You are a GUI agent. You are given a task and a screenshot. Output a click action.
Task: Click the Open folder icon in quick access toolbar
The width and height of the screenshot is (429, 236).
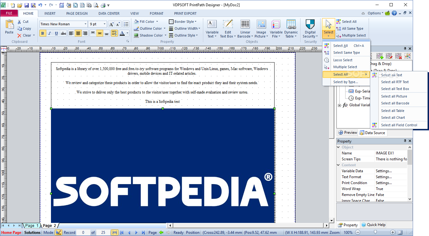pos(19,5)
